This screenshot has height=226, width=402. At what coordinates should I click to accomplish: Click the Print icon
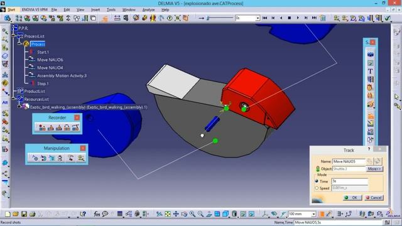point(32,213)
